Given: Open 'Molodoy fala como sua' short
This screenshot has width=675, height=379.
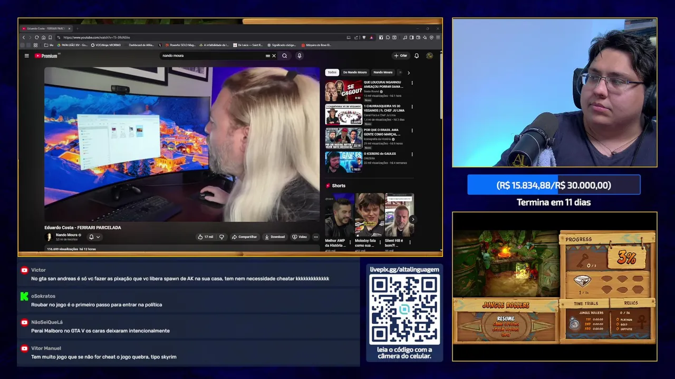Looking at the screenshot, I should coord(369,215).
